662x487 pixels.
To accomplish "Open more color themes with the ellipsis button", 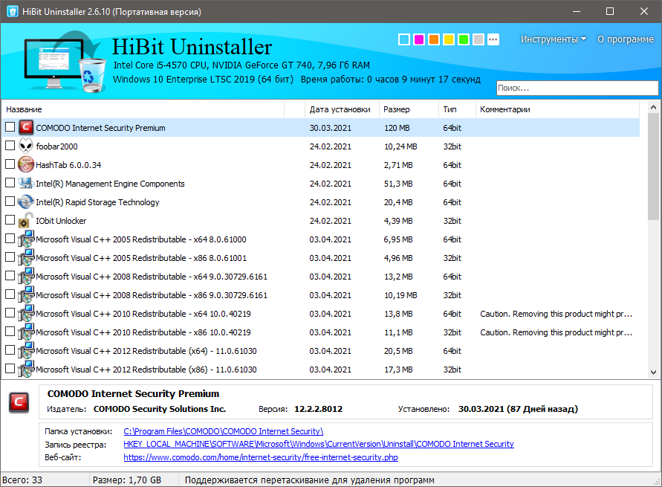I will click(x=493, y=39).
